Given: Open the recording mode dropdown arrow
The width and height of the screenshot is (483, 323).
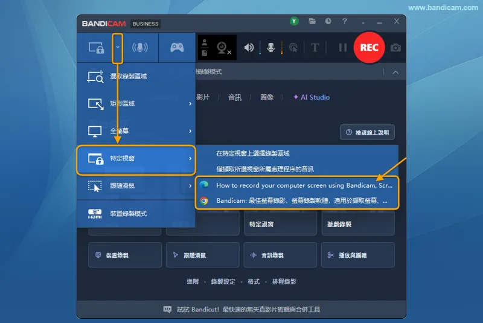Looking at the screenshot, I should click(x=117, y=48).
